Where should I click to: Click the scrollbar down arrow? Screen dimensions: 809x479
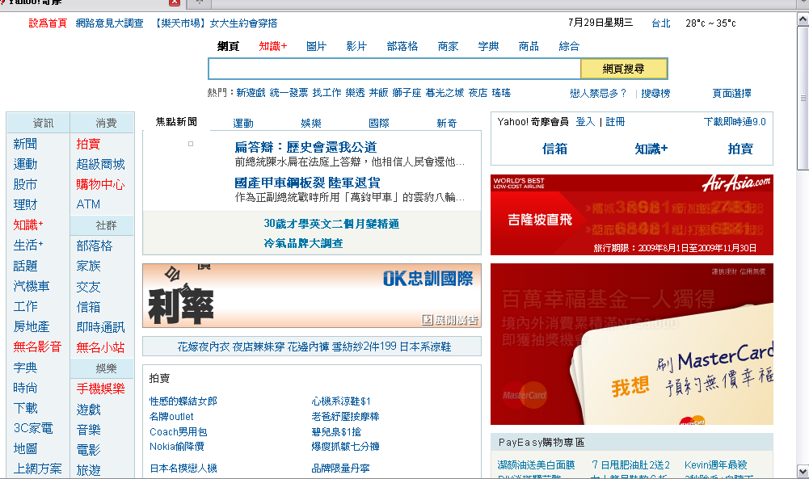pos(802,470)
